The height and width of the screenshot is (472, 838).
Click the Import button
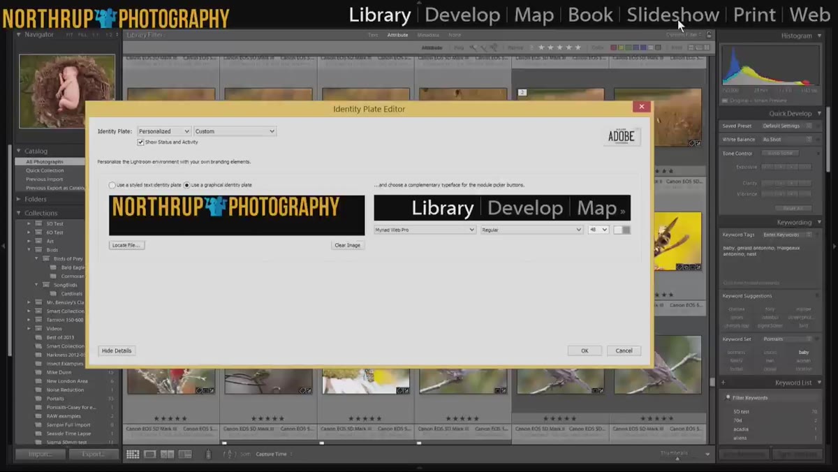(x=41, y=454)
